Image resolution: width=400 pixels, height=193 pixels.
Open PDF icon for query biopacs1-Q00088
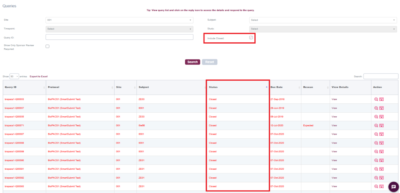tap(381, 143)
